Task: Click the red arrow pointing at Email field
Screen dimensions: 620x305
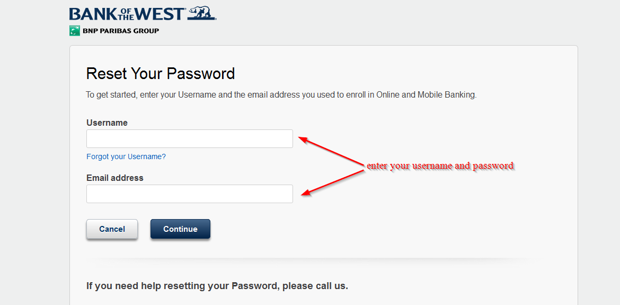Action: click(332, 182)
